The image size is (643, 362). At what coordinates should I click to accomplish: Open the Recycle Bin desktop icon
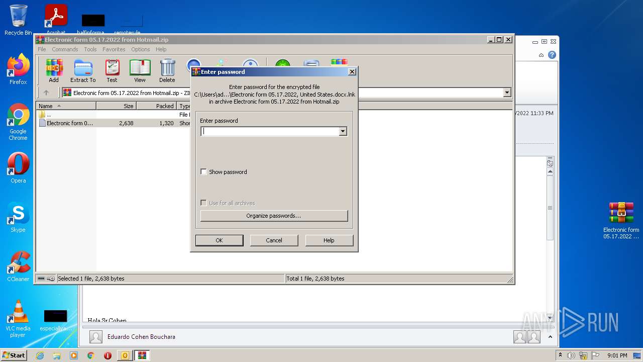coord(18,20)
